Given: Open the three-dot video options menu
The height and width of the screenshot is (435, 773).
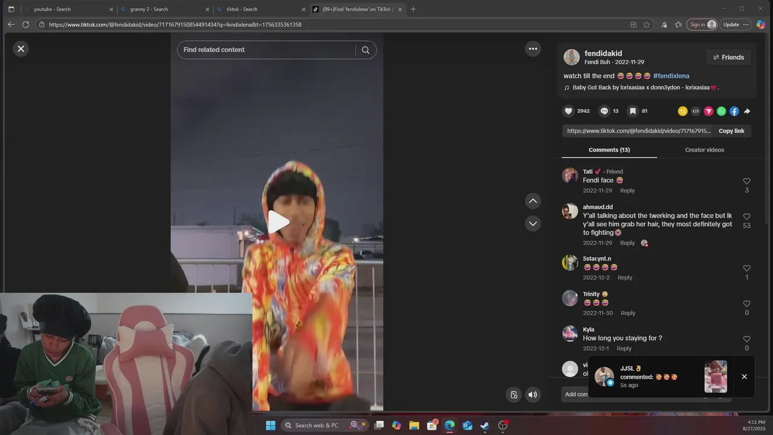Looking at the screenshot, I should pos(533,49).
